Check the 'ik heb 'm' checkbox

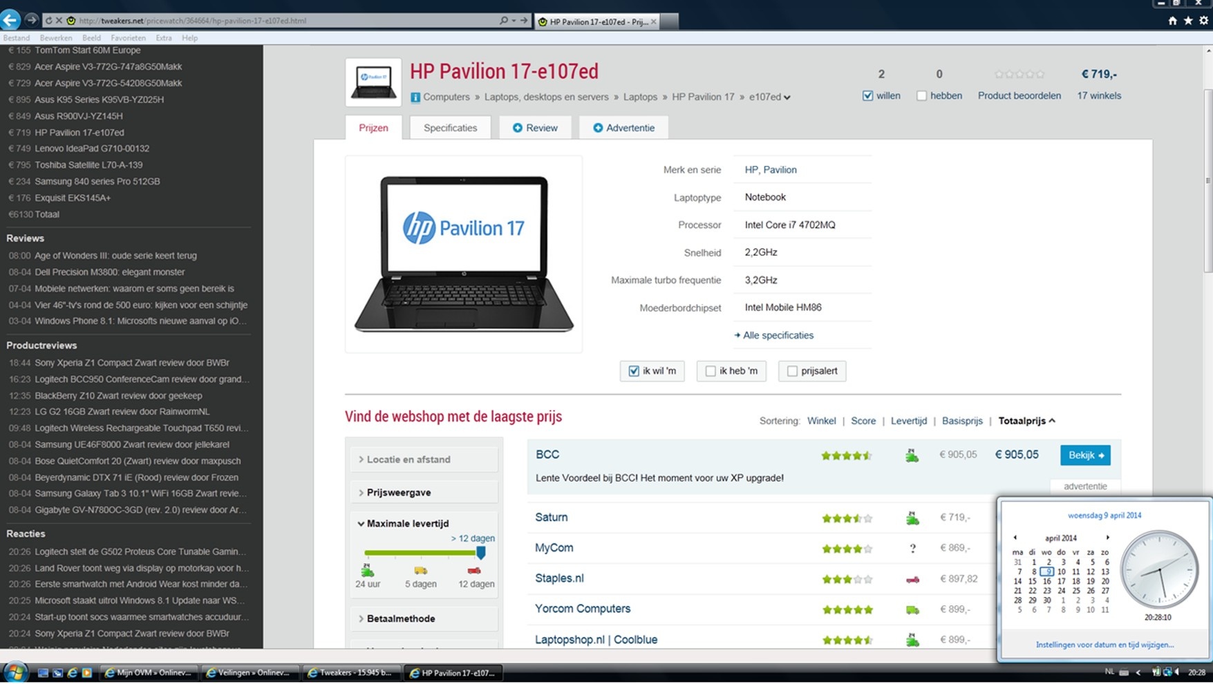point(711,371)
